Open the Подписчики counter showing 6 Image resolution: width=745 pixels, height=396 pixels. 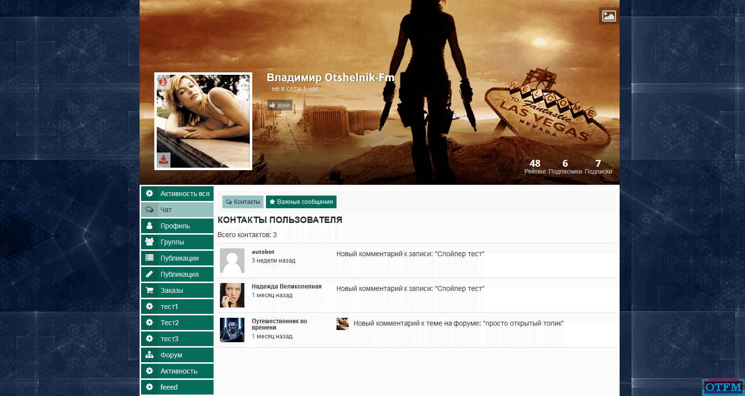(565, 166)
